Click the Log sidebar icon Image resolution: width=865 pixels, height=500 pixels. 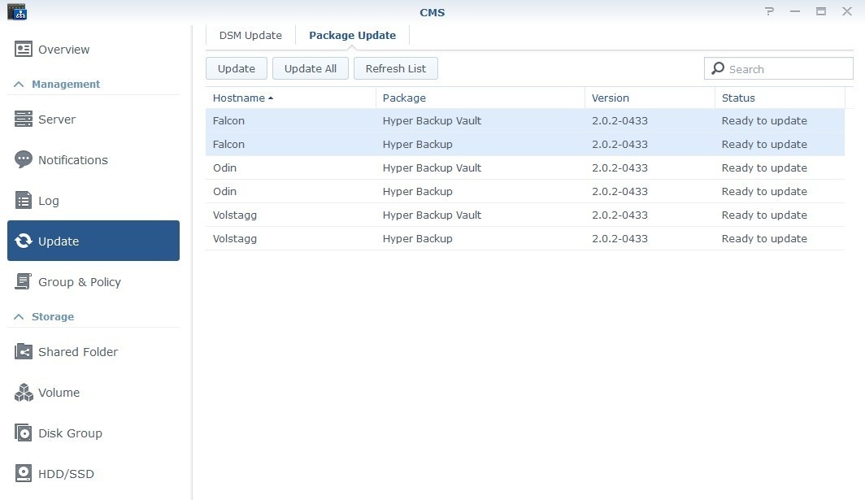point(23,200)
